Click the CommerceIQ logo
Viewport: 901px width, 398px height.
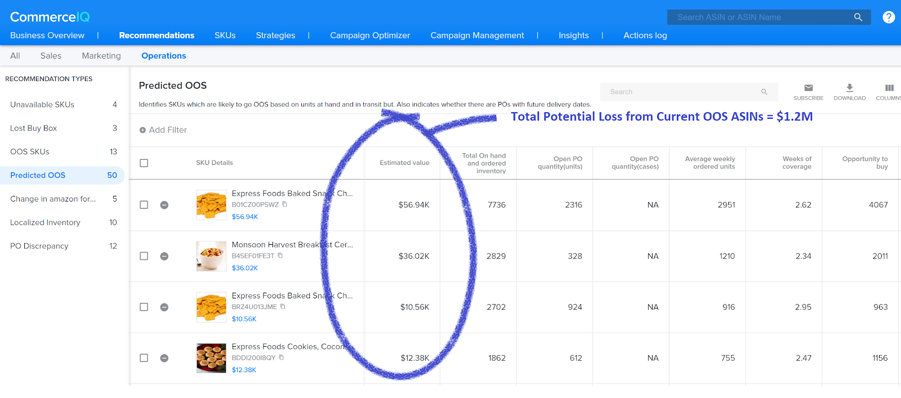pyautogui.click(x=50, y=17)
